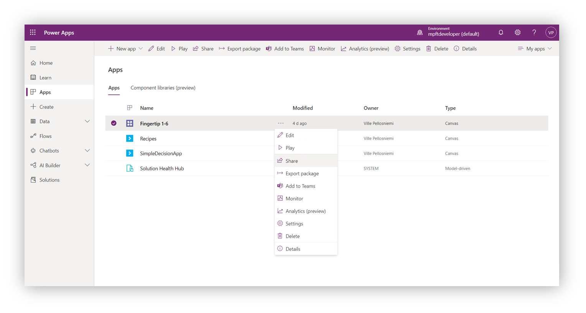
Task: Open the SimpleDecisionApp app name
Action: tap(161, 153)
